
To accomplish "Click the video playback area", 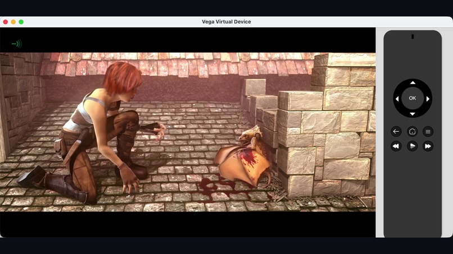I will [188, 132].
